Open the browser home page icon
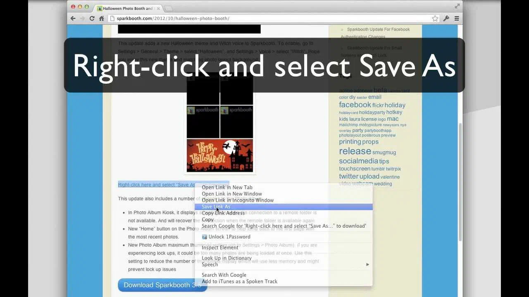Screen dimensions: 529x297 click(101, 19)
